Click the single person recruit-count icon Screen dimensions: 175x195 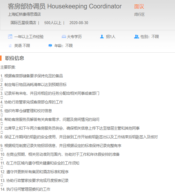coord(102,37)
